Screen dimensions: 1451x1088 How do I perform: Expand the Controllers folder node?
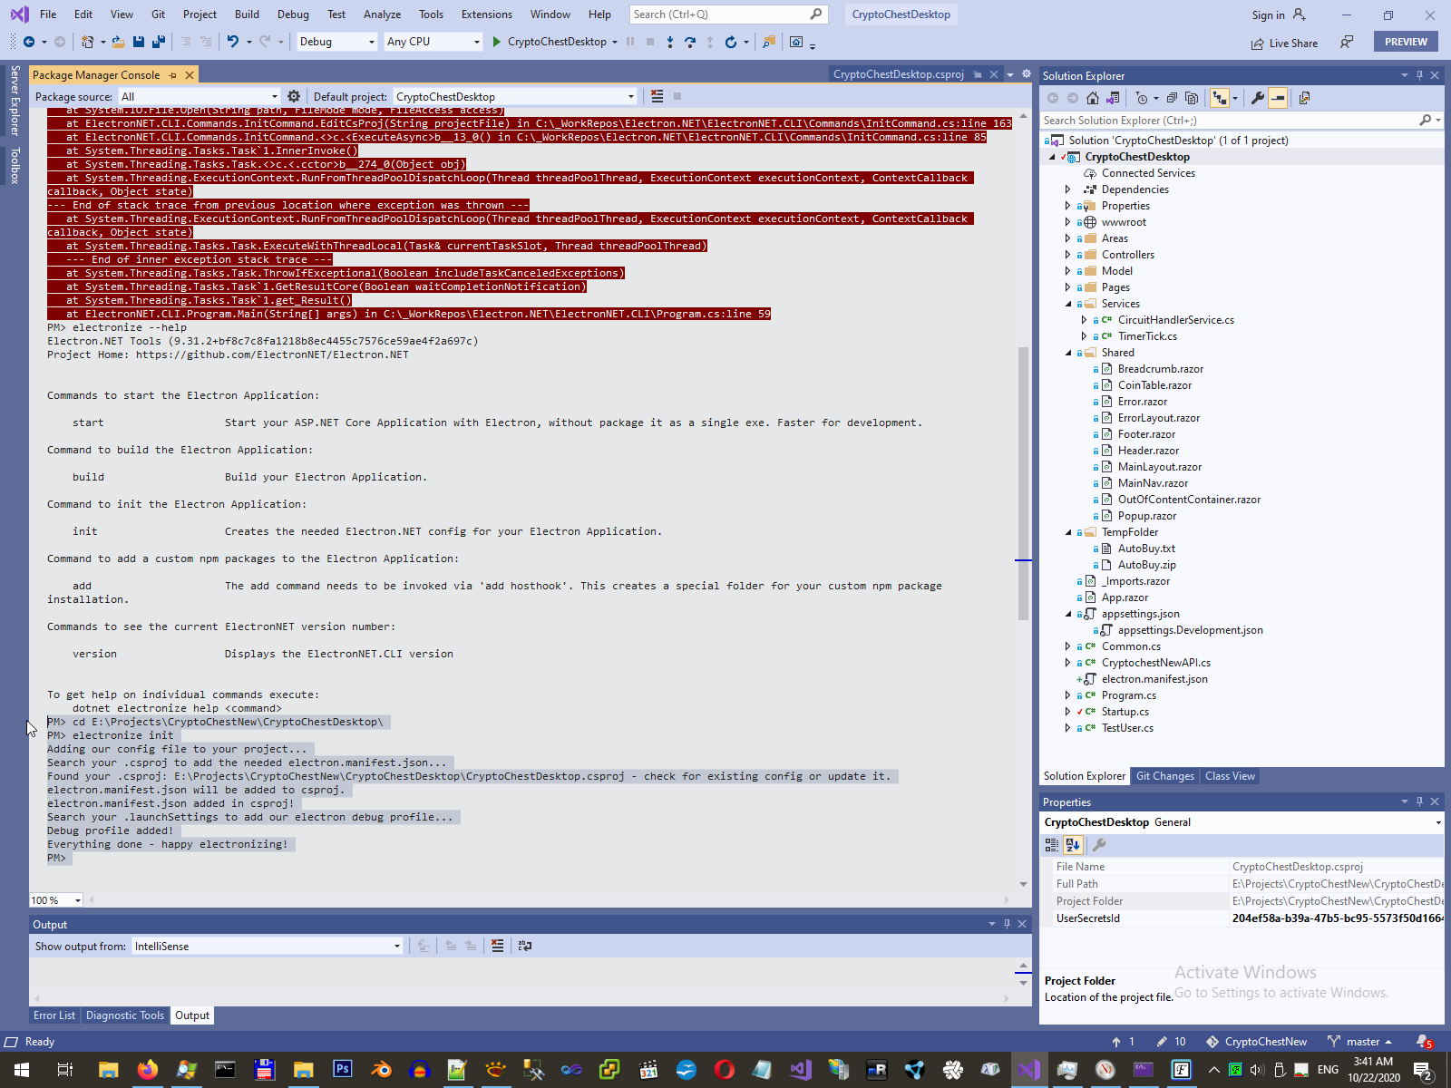point(1068,255)
